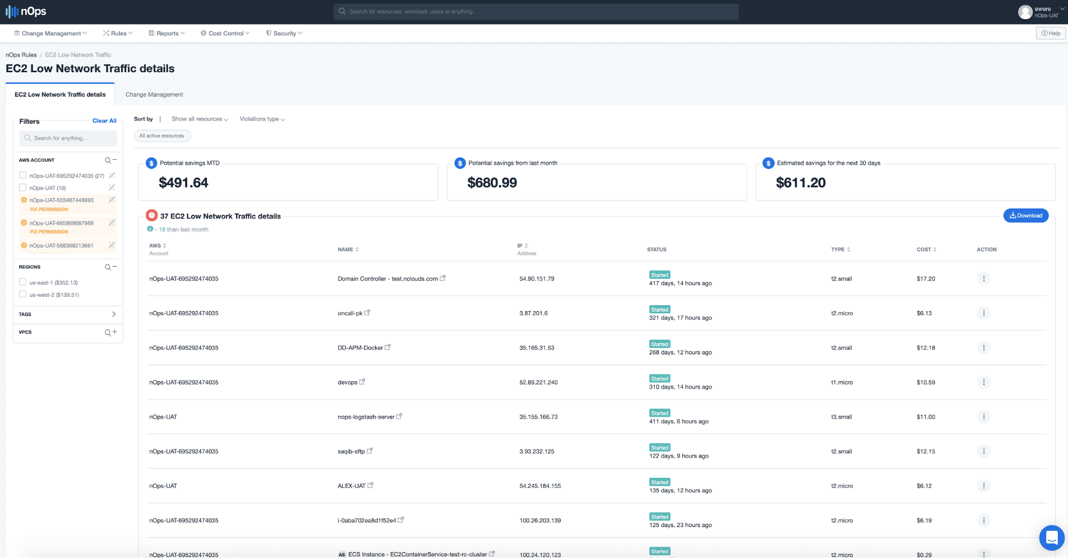
Task: Edit nOps-UAT (10) account pencil icon
Action: tap(112, 188)
